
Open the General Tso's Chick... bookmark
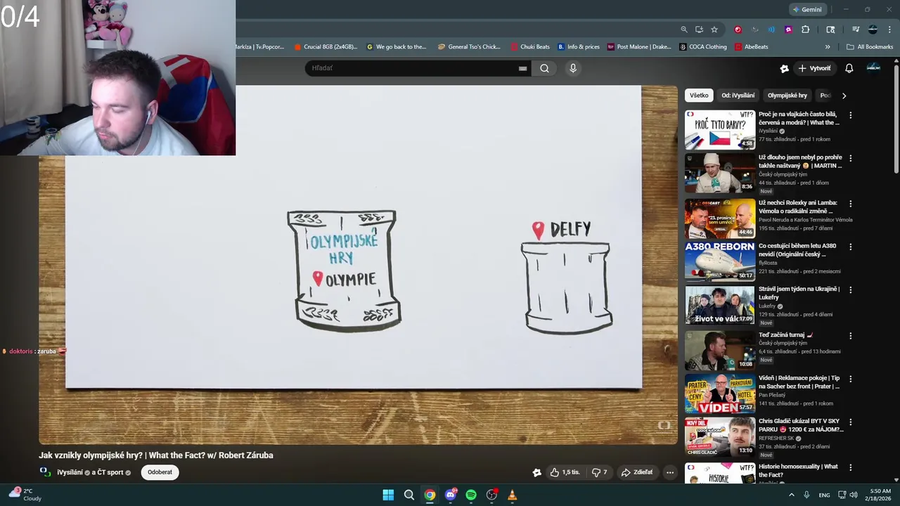tap(469, 47)
